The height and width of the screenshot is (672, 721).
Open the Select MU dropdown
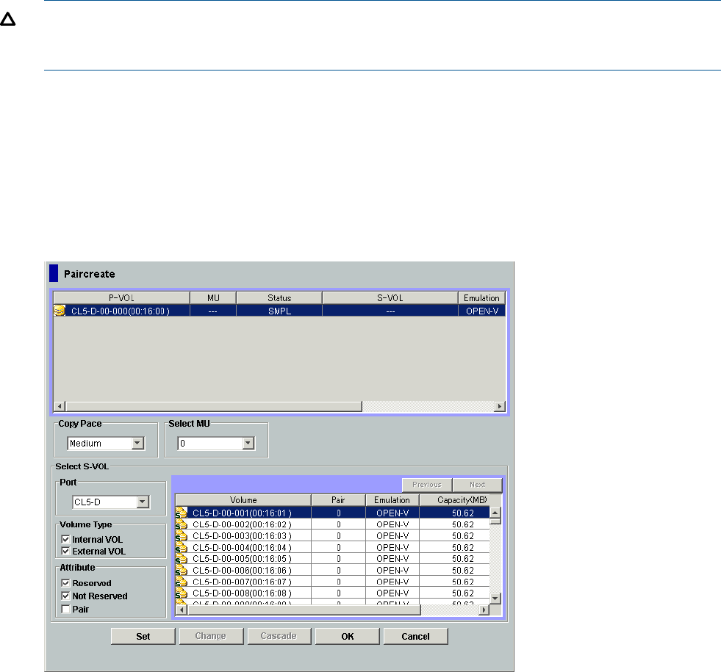pos(248,444)
